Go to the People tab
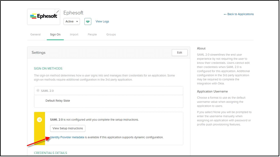This screenshot has height=157, width=280. (x=92, y=34)
